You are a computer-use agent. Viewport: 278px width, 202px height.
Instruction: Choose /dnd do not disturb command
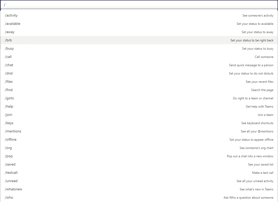tap(9, 73)
